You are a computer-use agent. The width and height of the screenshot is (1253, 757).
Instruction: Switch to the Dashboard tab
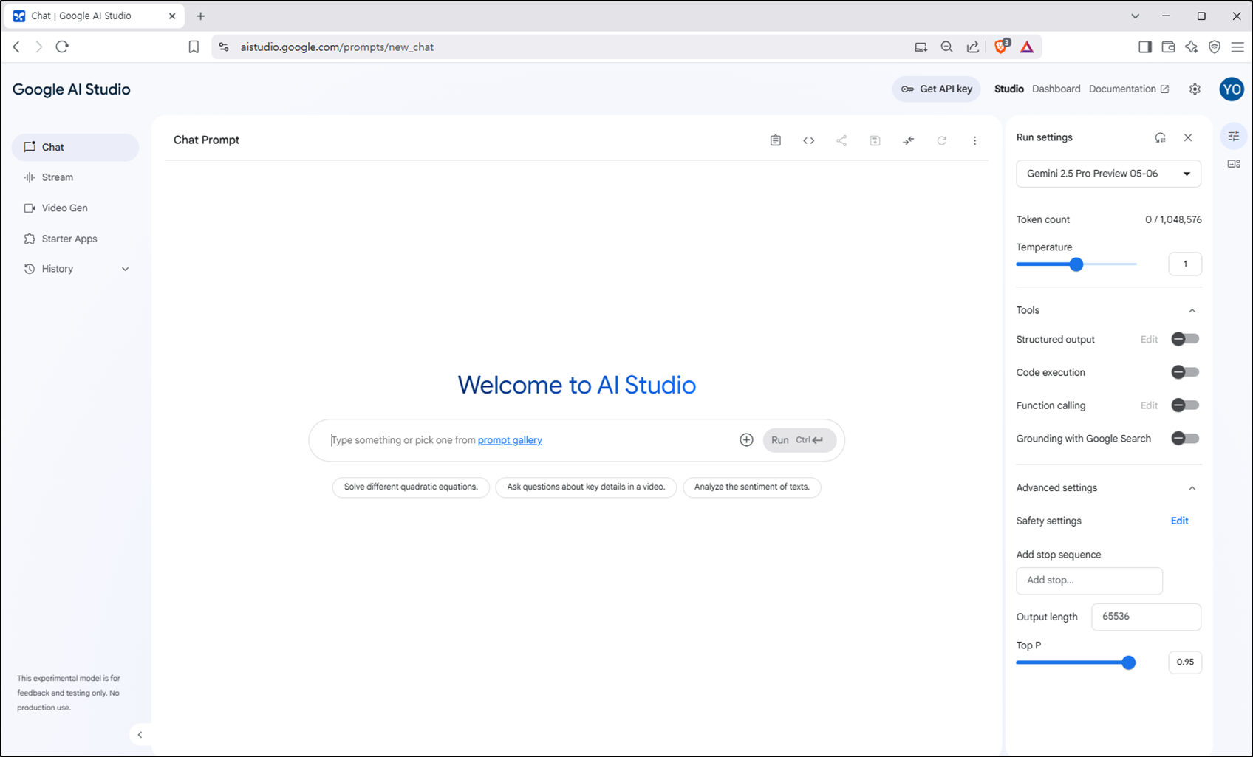(1056, 89)
